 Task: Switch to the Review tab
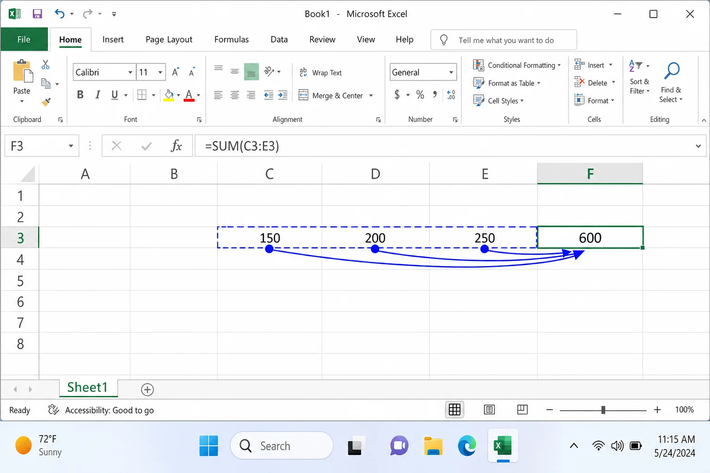pos(322,39)
